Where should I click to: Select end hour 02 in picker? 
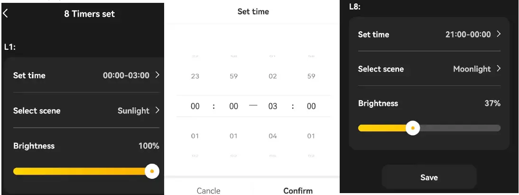pos(272,76)
